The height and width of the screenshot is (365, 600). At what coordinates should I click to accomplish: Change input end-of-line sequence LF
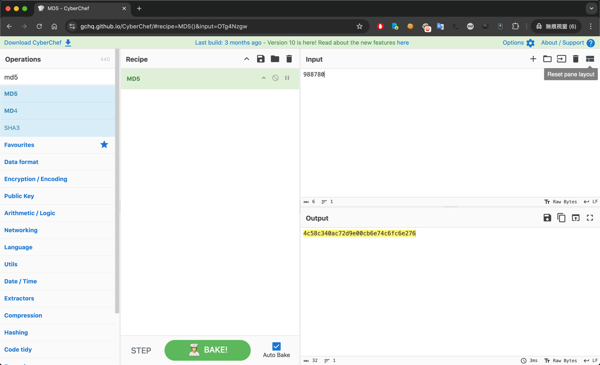click(x=591, y=202)
